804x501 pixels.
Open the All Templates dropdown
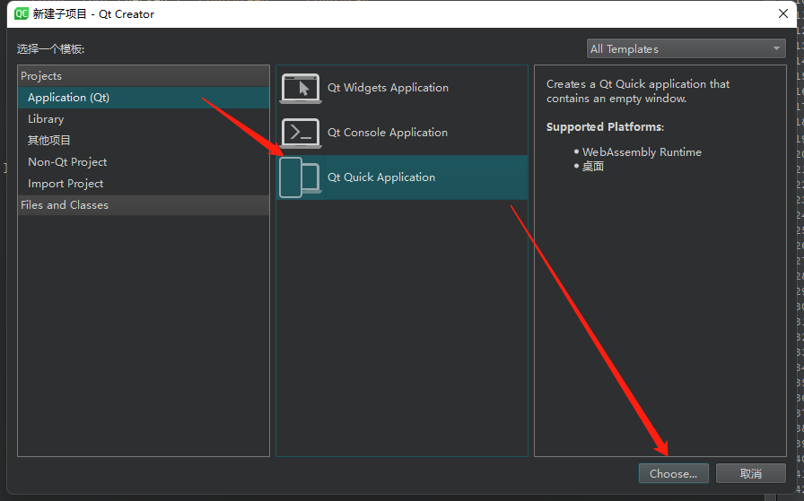[686, 48]
